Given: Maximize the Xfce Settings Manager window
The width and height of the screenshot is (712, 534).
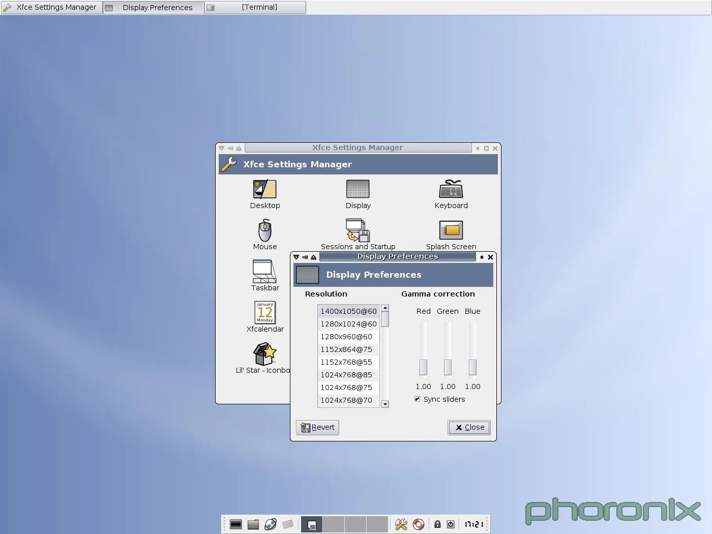Looking at the screenshot, I should [x=486, y=149].
